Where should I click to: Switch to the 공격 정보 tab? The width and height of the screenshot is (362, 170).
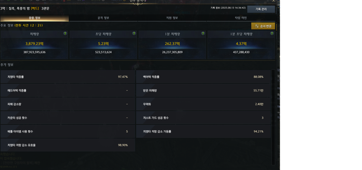point(103,18)
